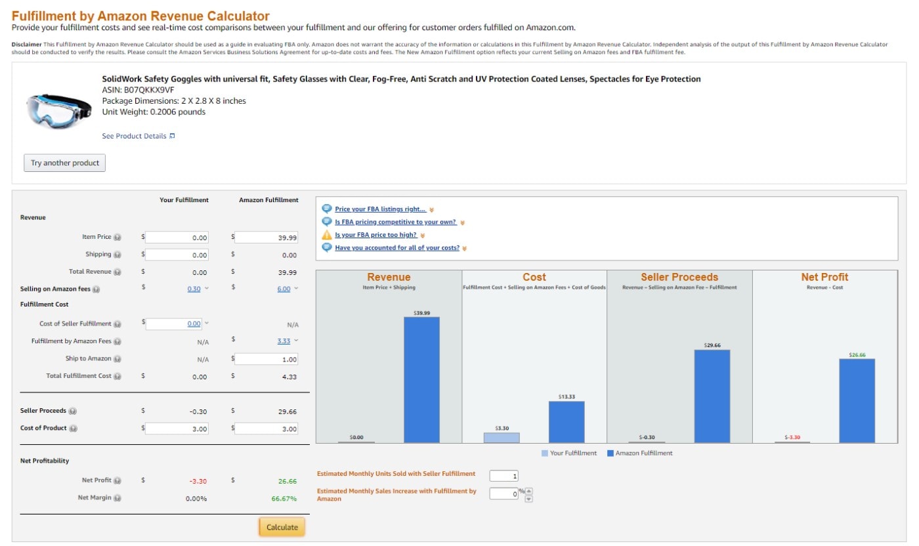Click the Your Fulfillment Item Price field
919x546 pixels.
pyautogui.click(x=177, y=238)
